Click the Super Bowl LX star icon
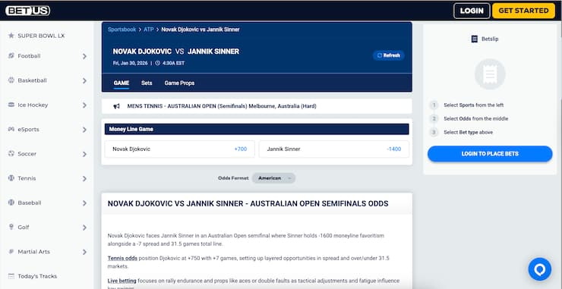Screen dimensions: 562x289 (11, 36)
